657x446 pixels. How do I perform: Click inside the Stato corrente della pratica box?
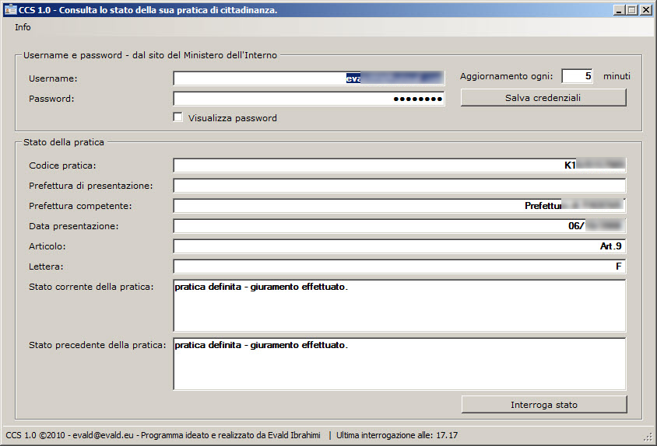pyautogui.click(x=399, y=306)
